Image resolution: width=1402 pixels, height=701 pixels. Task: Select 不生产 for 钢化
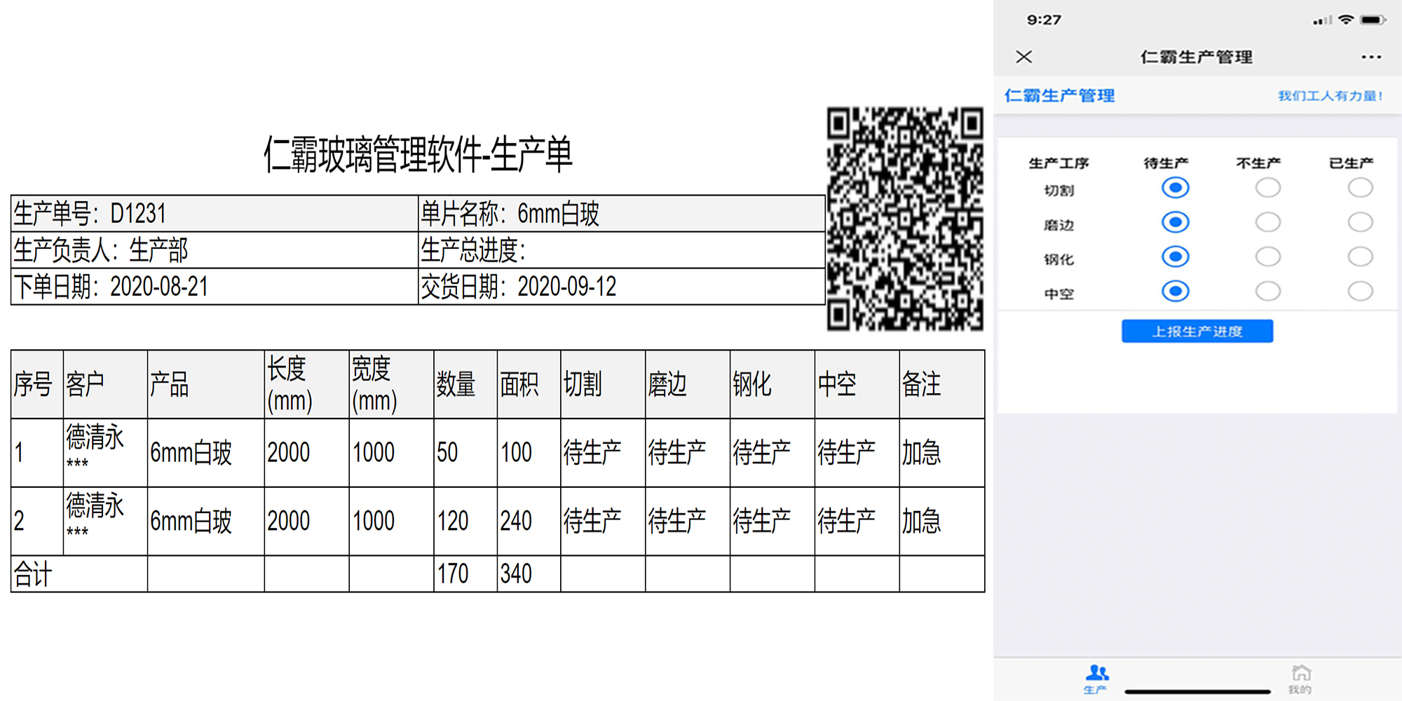click(1267, 257)
